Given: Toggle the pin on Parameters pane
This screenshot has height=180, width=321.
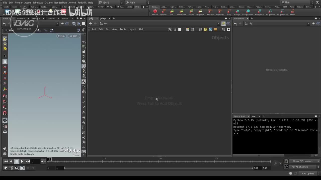Looking at the screenshot, I should tap(313, 23).
